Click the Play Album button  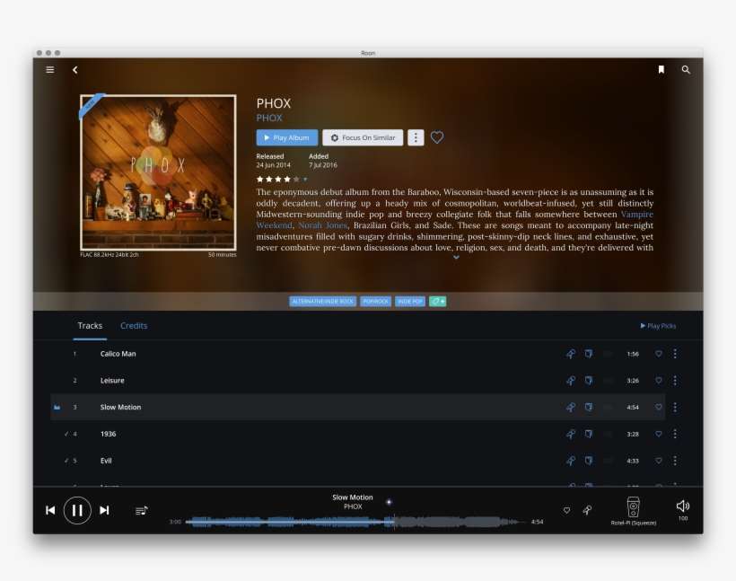point(286,137)
